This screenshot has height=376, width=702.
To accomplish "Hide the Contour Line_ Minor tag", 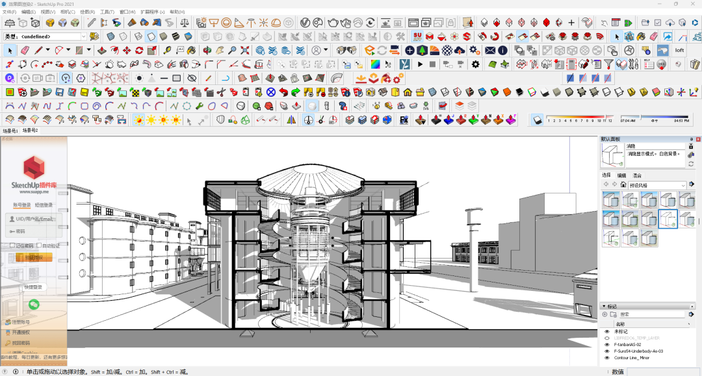I will [x=607, y=358].
